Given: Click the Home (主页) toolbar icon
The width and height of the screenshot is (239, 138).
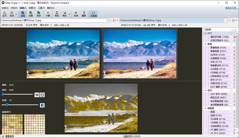Looking at the screenshot, I should (x=4, y=14).
